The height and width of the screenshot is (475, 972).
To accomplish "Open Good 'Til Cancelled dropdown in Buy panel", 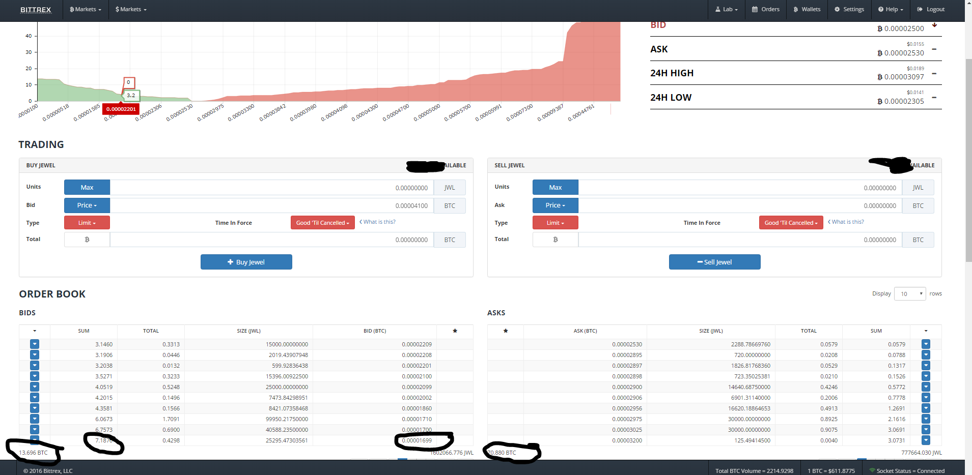I will coord(323,223).
